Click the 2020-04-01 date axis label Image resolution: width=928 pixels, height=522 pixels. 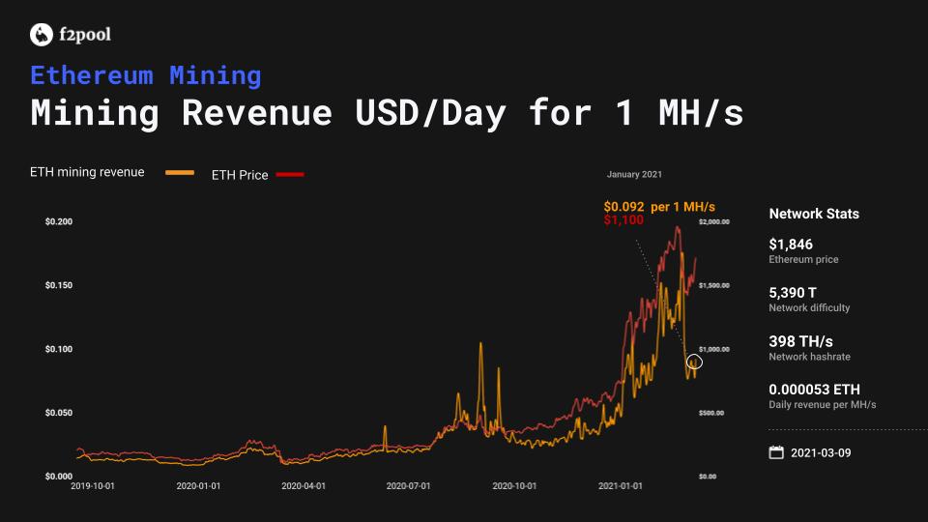[x=304, y=486]
